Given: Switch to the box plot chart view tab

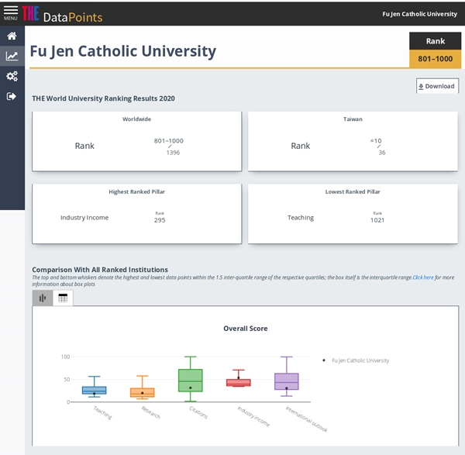Looking at the screenshot, I should pos(43,298).
